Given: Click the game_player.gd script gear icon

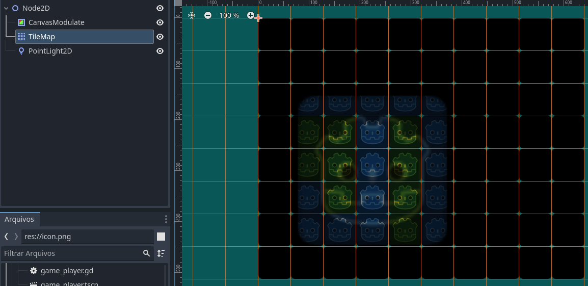Looking at the screenshot, I should click(34, 271).
